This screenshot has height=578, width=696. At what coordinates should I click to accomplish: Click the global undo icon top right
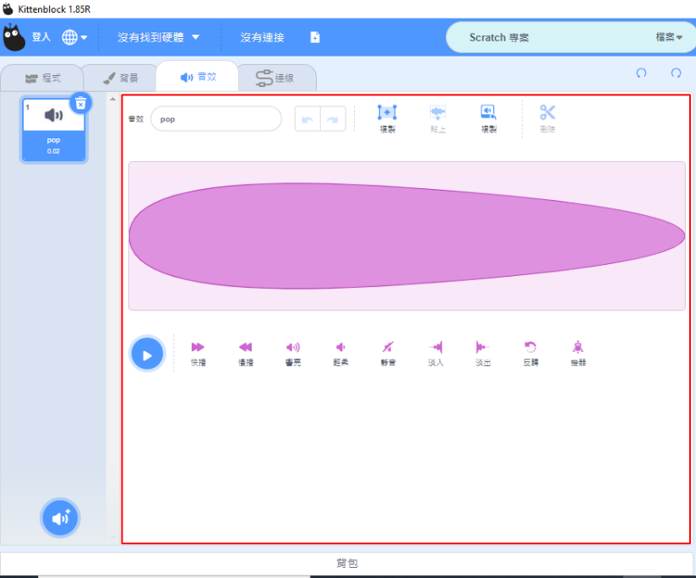coord(641,73)
